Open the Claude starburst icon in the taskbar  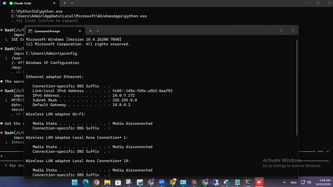[194, 182]
